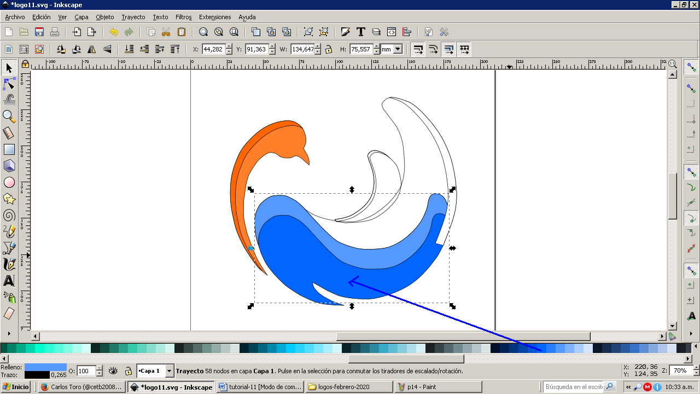Switch to Carlos Toro Firefox window

82,387
